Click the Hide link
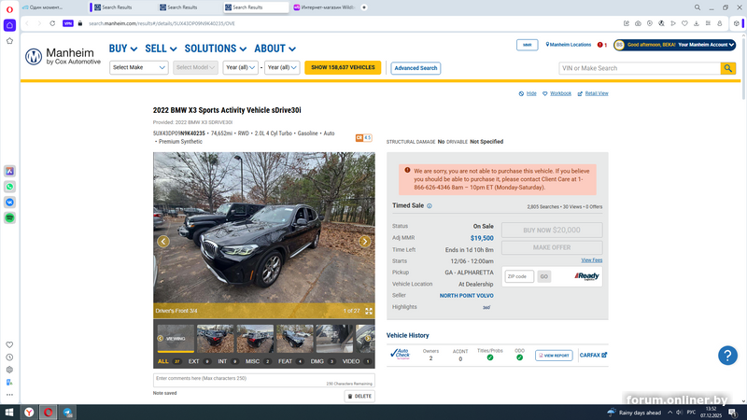The image size is (747, 420). click(528, 94)
